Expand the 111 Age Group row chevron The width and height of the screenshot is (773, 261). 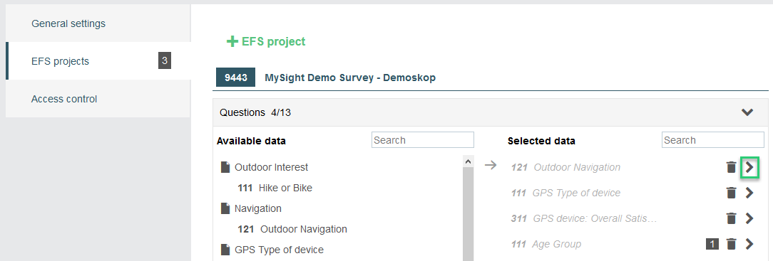pyautogui.click(x=749, y=244)
